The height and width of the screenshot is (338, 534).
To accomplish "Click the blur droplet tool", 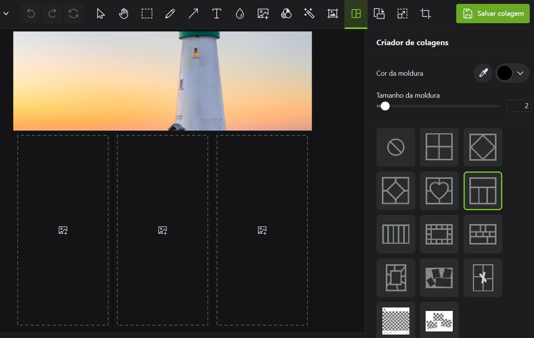I will click(240, 14).
